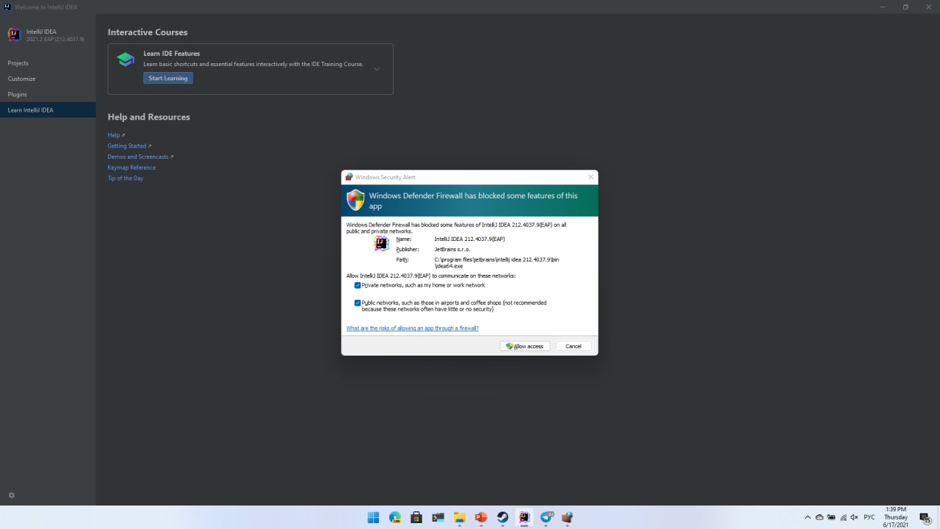Open Microsoft Store from the taskbar
The height and width of the screenshot is (529, 940).
pyautogui.click(x=416, y=517)
